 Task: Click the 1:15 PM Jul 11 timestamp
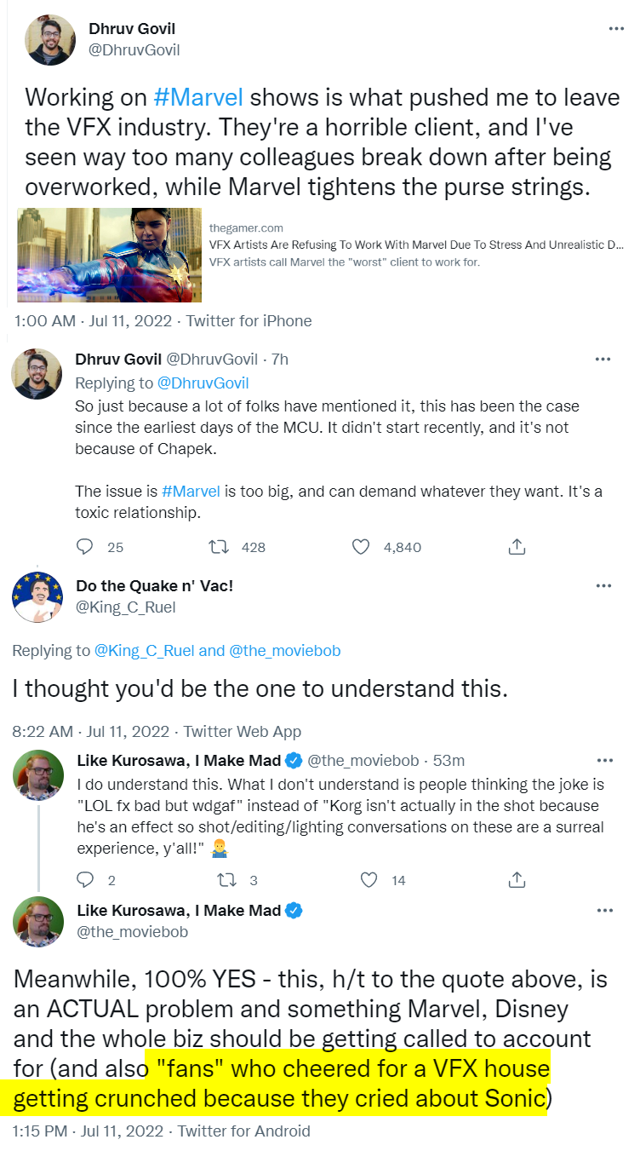(x=85, y=1131)
